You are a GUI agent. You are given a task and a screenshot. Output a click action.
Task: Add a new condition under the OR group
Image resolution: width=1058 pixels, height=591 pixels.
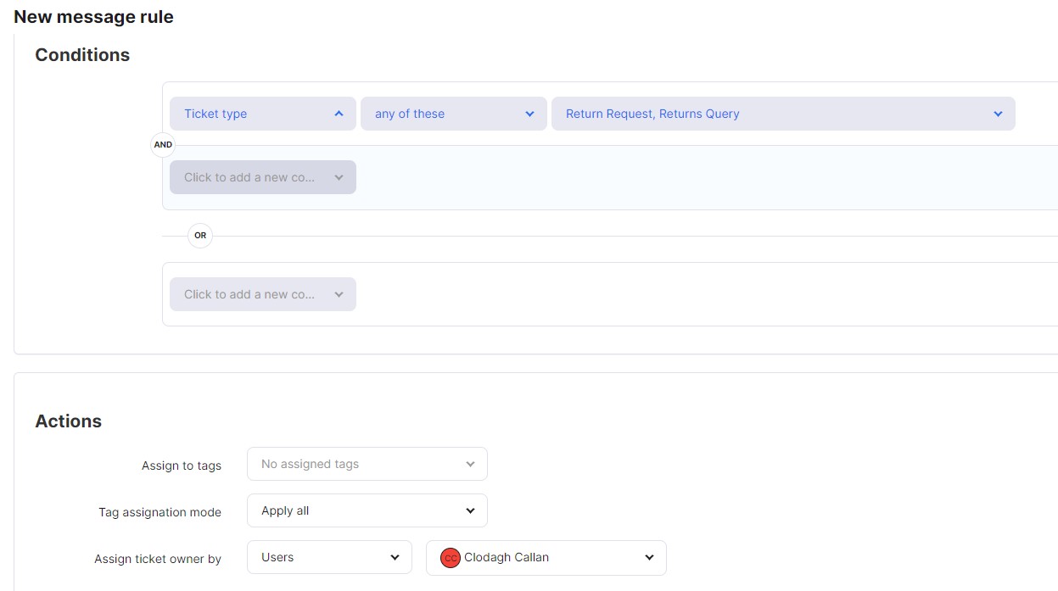(263, 294)
